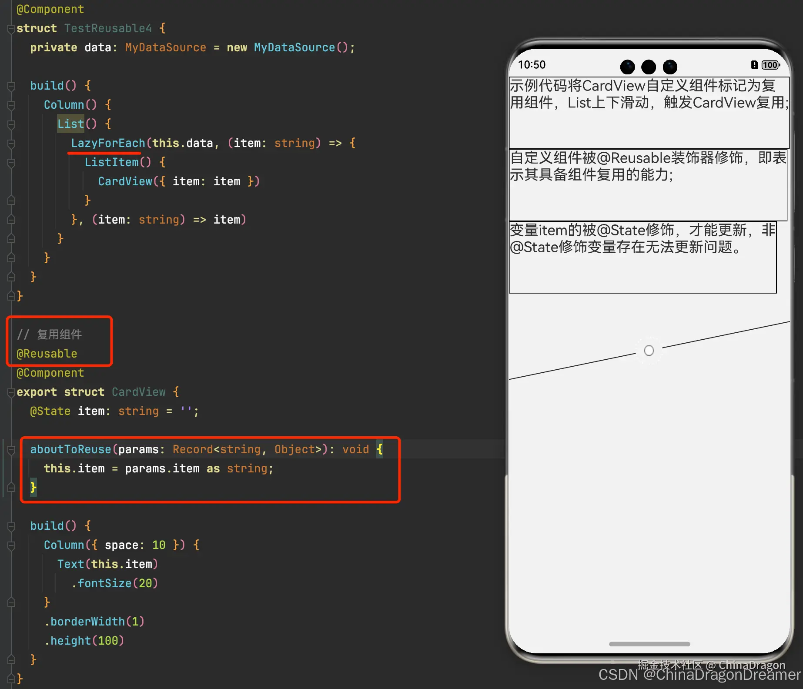This screenshot has width=803, height=689.
Task: Click the "Text(this.item)" call
Action: 107,564
